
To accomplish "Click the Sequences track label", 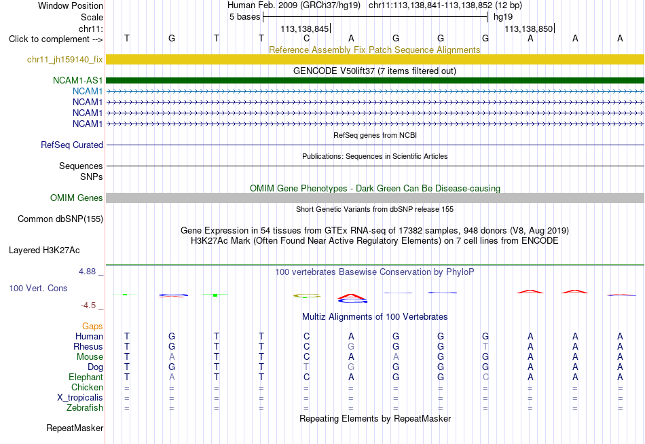I will pyautogui.click(x=81, y=166).
